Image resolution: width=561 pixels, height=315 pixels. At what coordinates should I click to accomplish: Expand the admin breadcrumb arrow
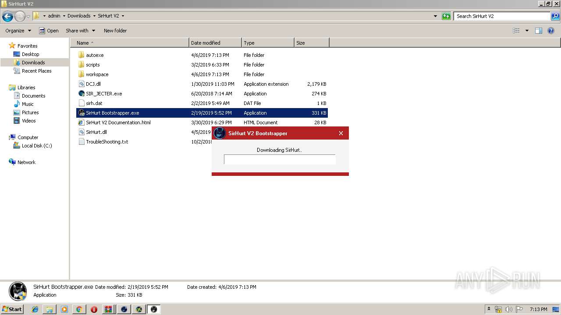click(x=64, y=16)
